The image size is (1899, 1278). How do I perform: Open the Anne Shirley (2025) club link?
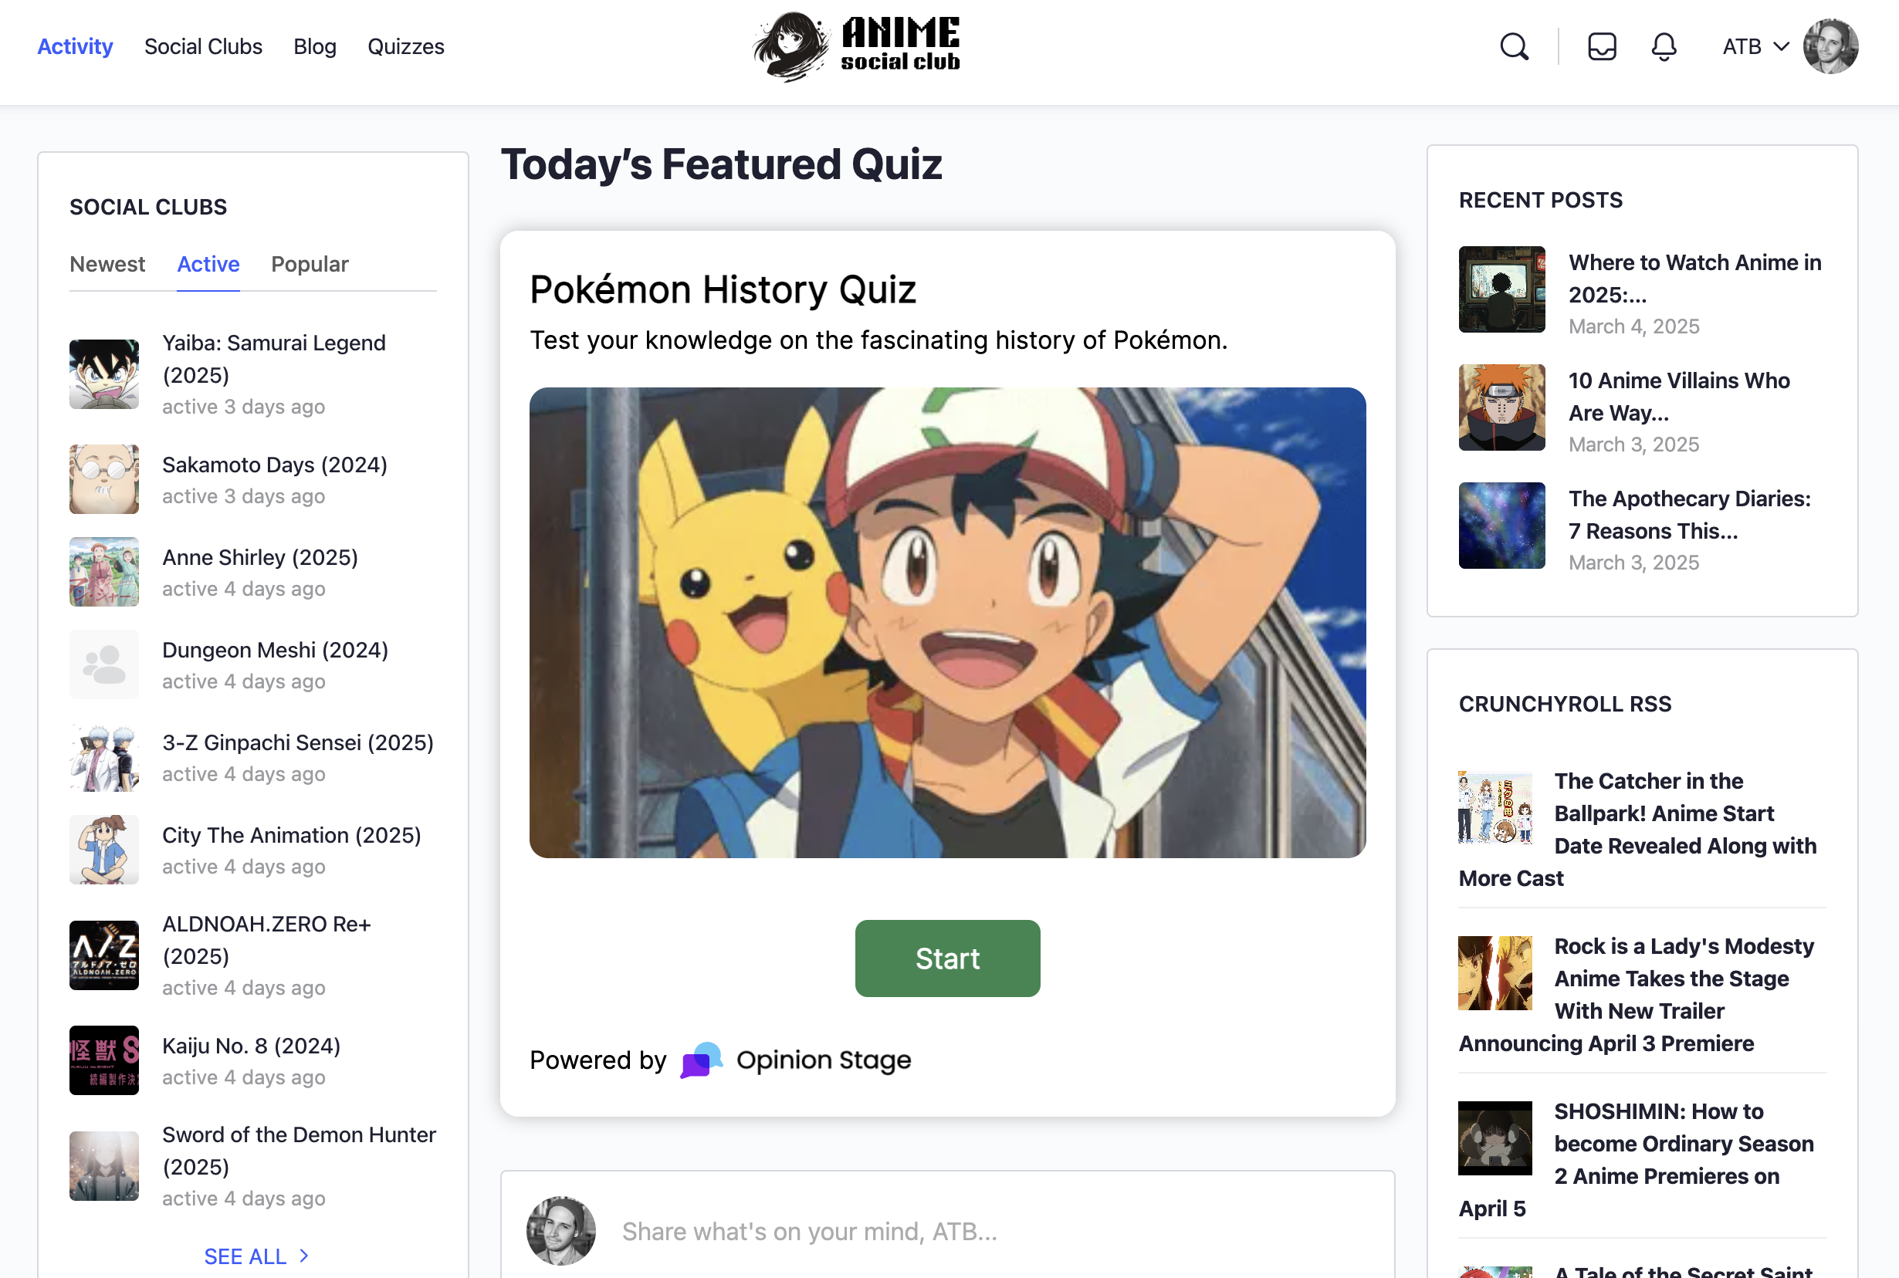(260, 557)
